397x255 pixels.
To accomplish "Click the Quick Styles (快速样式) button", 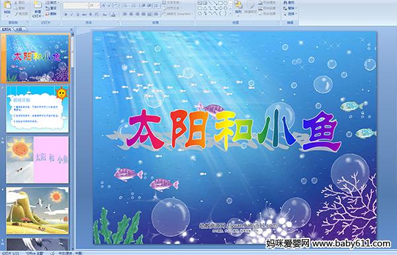I will point(251,7).
